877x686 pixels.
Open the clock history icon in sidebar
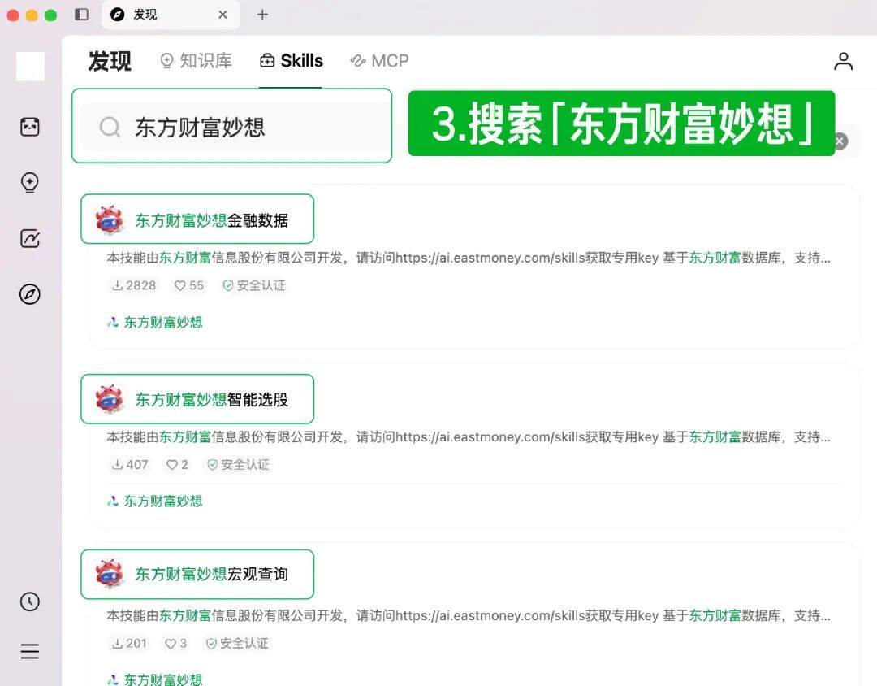(x=30, y=602)
